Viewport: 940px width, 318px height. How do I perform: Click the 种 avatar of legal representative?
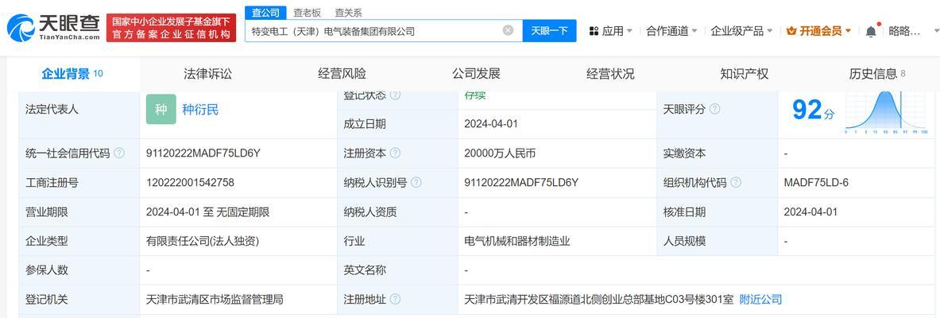pos(161,109)
